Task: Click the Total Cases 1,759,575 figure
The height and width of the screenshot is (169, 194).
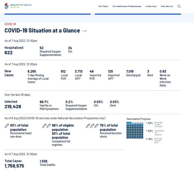Action: coord(14,166)
